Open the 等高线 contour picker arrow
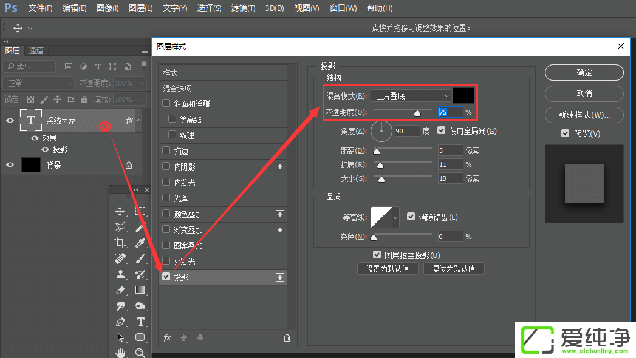This screenshot has height=358, width=636. [x=396, y=217]
